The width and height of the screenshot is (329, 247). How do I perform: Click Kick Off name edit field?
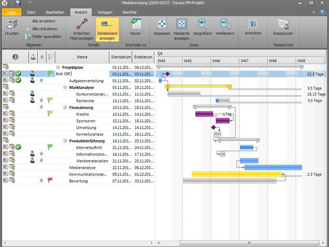(x=82, y=74)
